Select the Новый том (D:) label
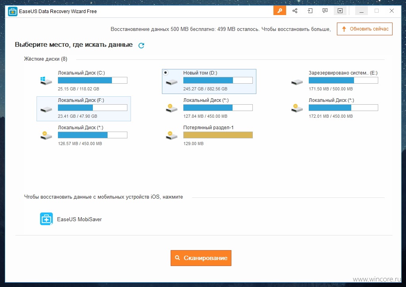 (x=200, y=73)
